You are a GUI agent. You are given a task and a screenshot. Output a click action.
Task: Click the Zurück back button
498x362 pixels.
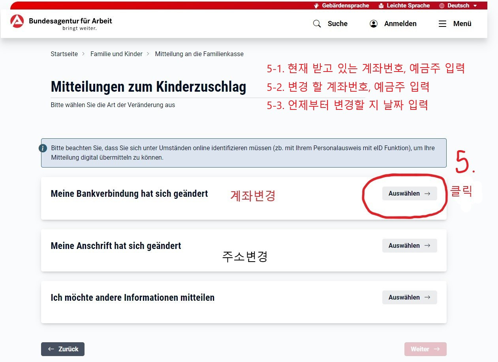[x=63, y=349]
